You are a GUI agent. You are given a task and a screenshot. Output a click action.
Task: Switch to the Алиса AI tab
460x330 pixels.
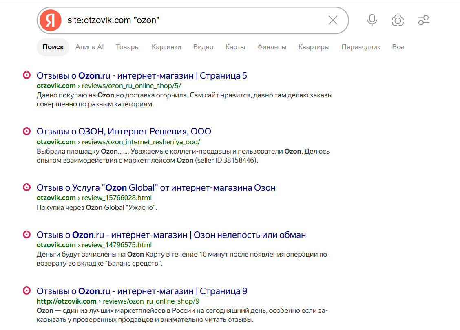pos(89,47)
